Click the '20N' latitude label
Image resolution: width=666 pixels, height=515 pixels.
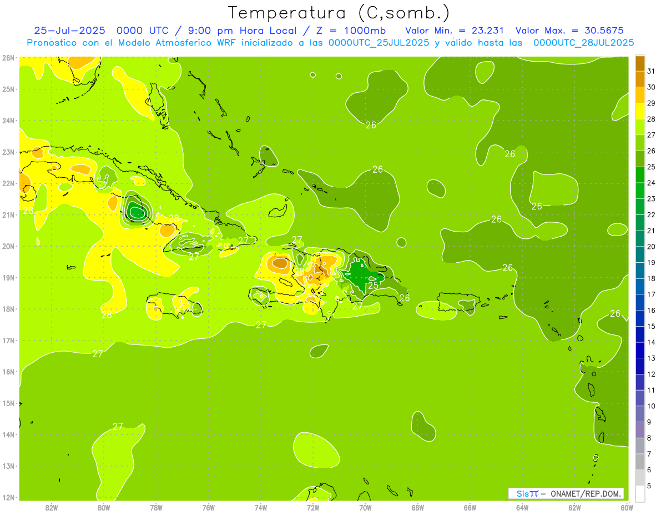[x=8, y=246]
